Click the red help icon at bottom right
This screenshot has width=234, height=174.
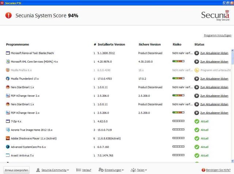point(203,170)
